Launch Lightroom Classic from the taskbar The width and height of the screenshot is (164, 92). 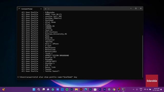[72, 89]
